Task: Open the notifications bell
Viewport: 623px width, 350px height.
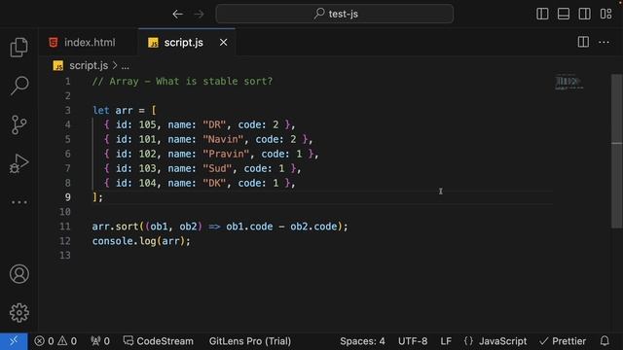Action: [x=605, y=341]
